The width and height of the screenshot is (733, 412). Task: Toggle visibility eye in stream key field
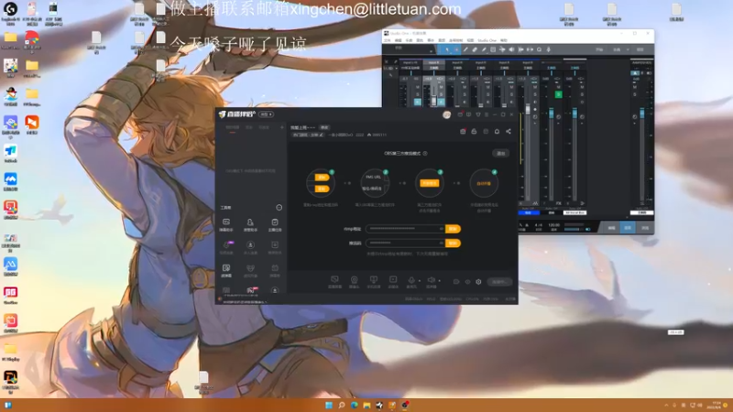tap(441, 243)
